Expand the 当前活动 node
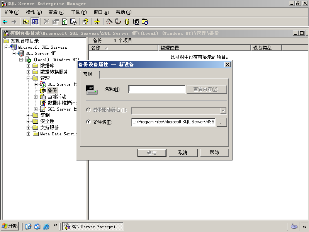The image size is (309, 232). point(36,97)
